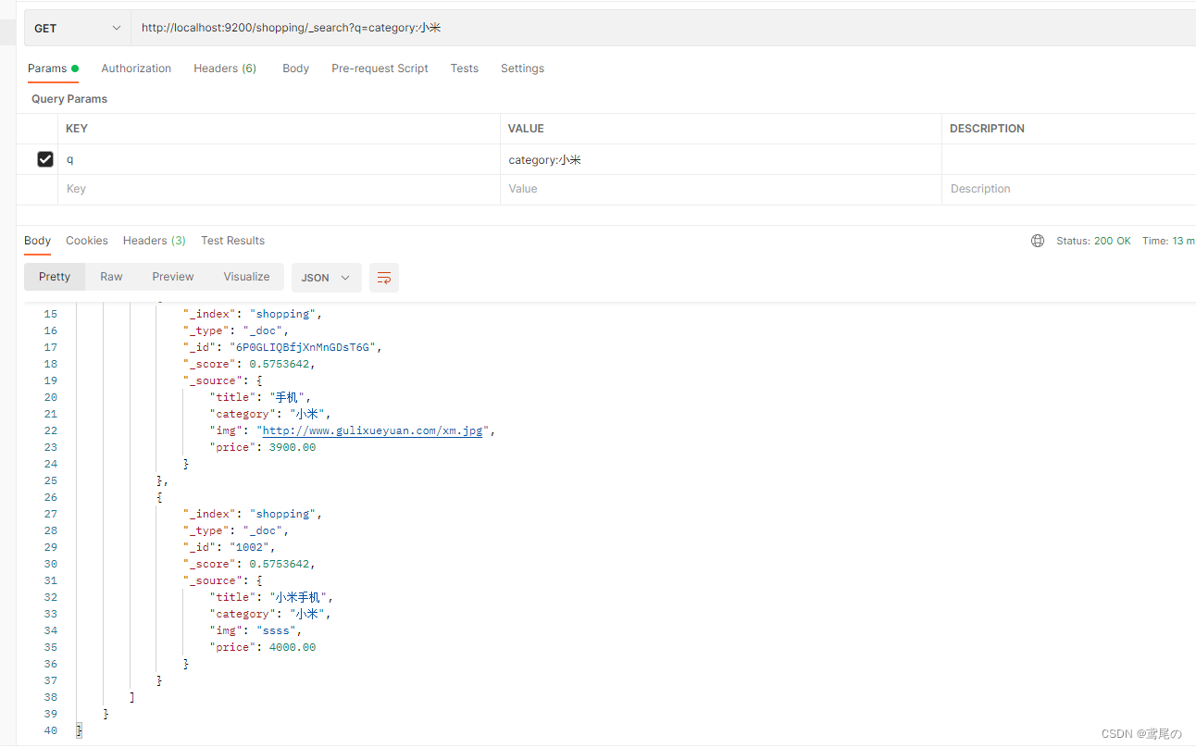Open the GET method dropdown
The image size is (1196, 748).
tap(78, 28)
